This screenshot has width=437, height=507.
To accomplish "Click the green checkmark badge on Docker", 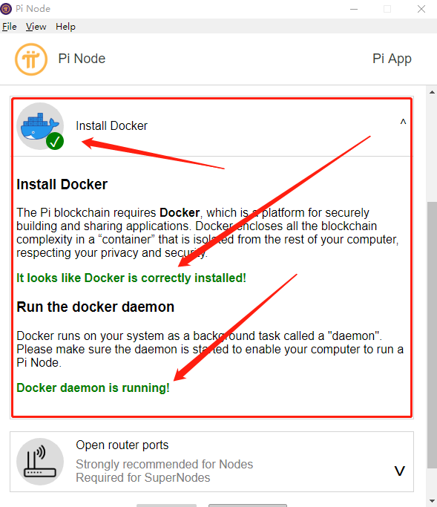I will 55,141.
